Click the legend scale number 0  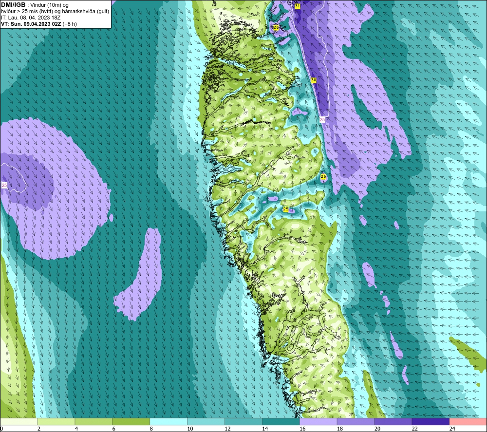pyautogui.click(x=2, y=429)
